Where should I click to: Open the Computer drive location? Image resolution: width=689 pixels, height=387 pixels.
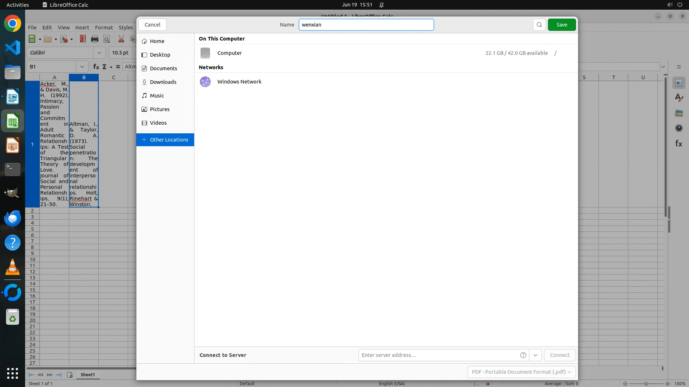click(x=230, y=53)
